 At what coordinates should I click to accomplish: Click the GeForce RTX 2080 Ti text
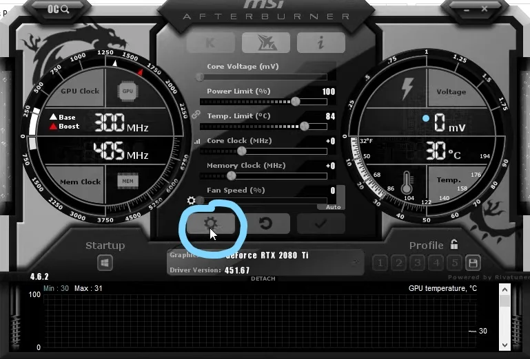[267, 255]
